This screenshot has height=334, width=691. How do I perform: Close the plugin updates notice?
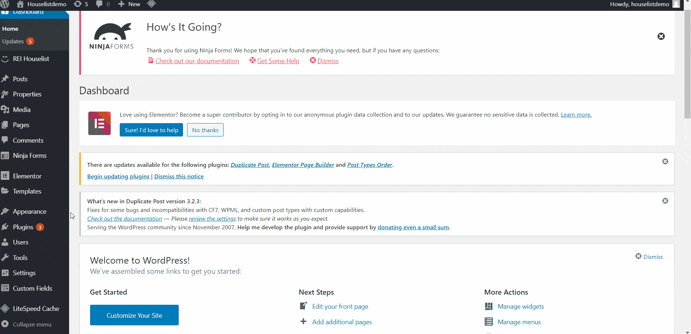[x=665, y=161]
